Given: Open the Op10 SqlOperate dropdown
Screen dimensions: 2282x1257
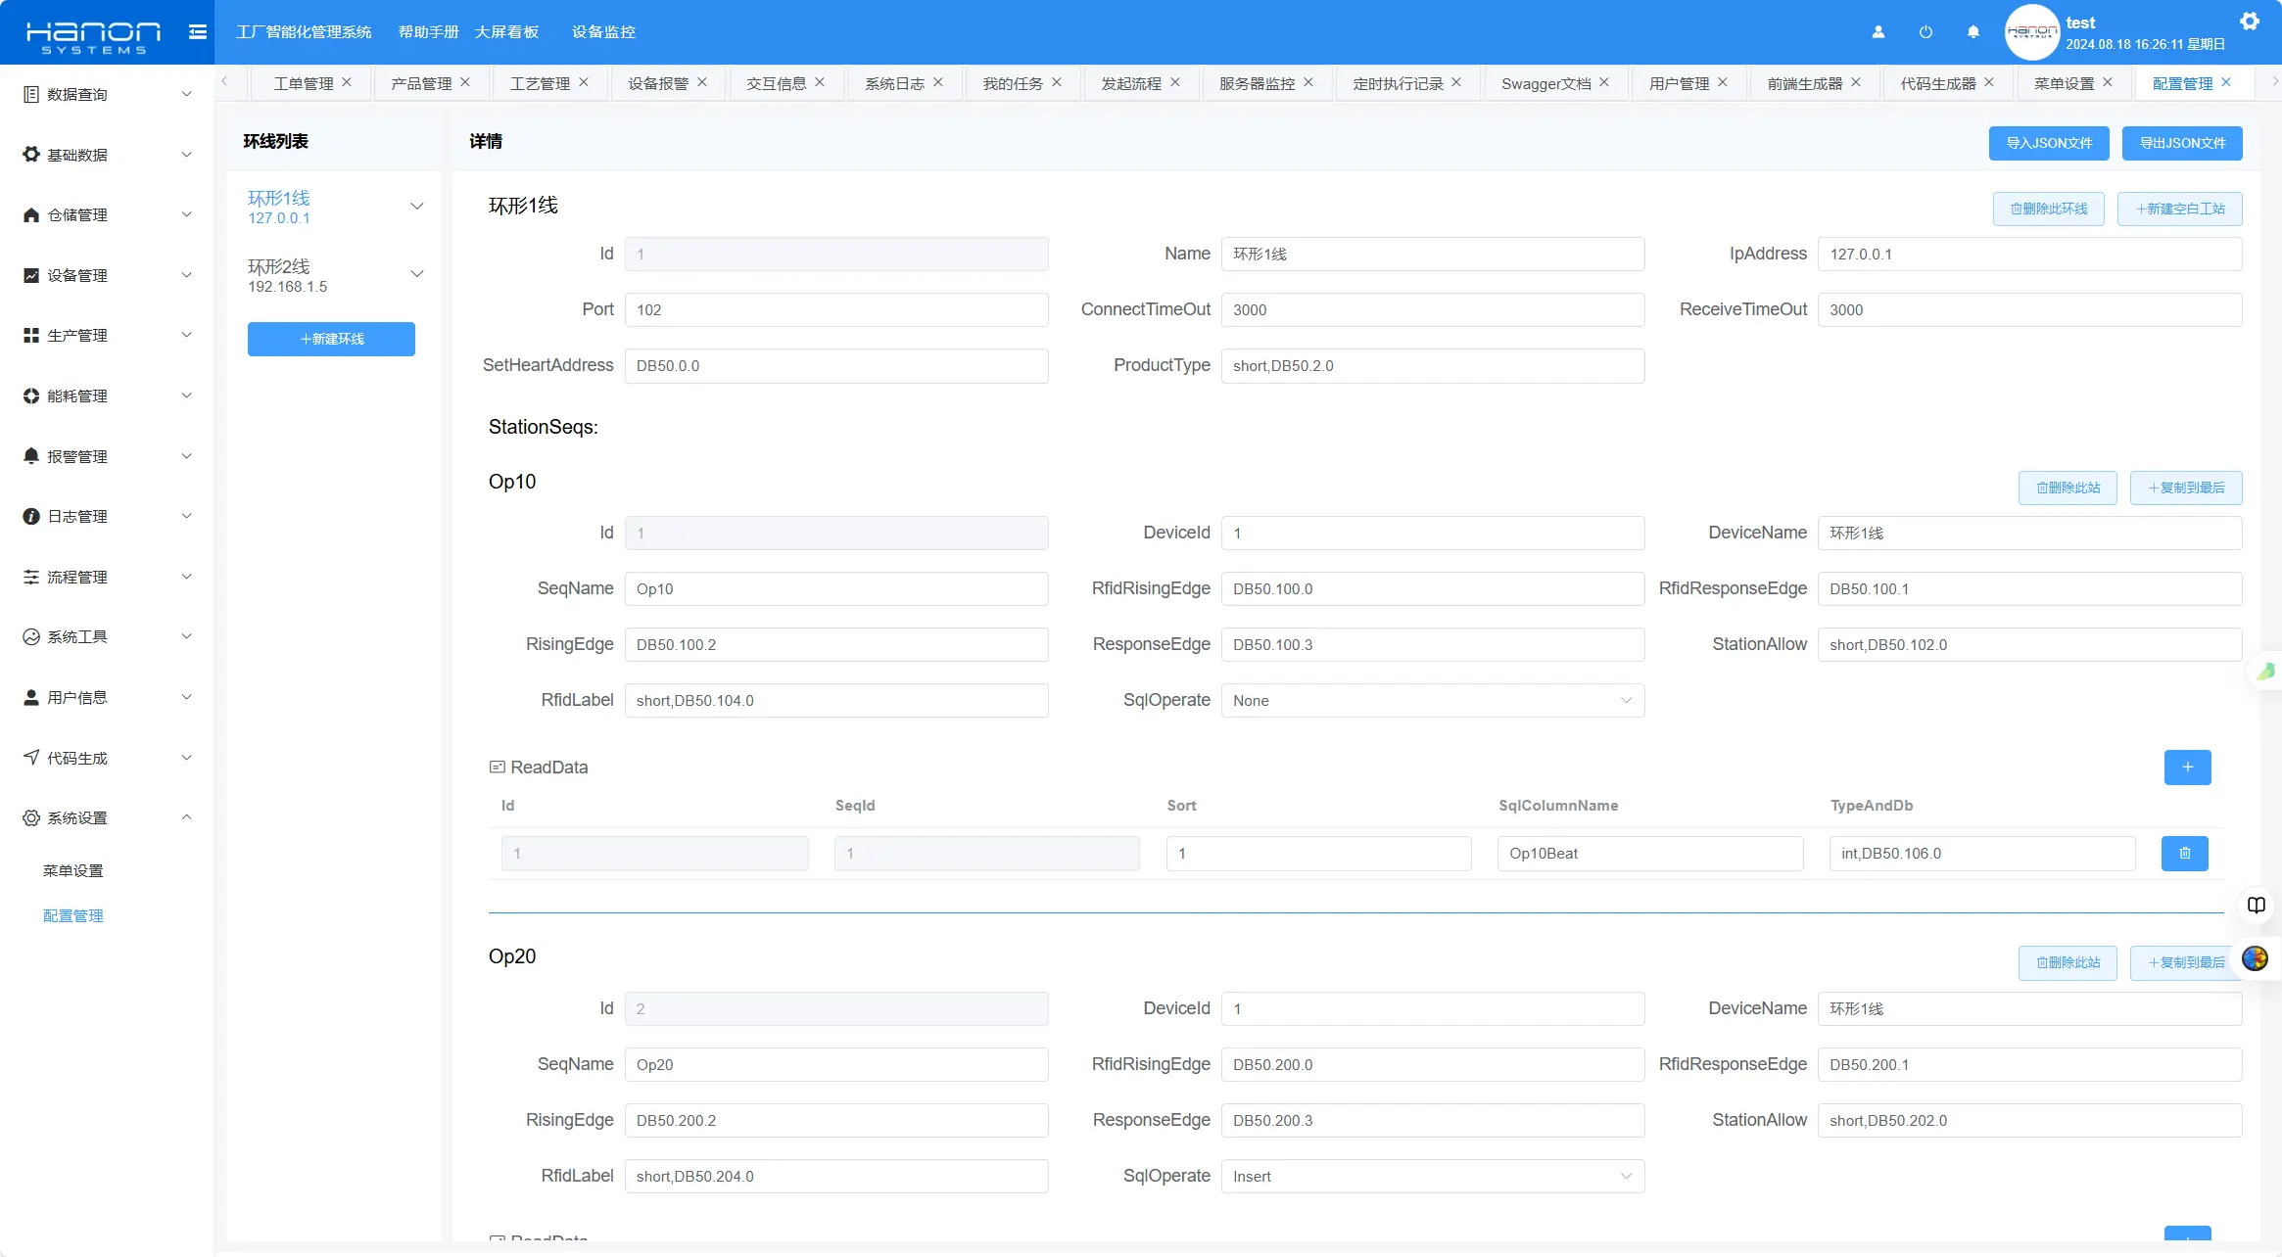Looking at the screenshot, I should (x=1432, y=701).
